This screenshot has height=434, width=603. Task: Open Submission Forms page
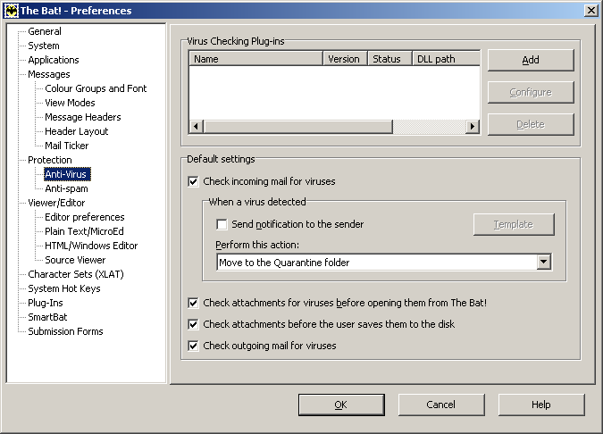(65, 331)
